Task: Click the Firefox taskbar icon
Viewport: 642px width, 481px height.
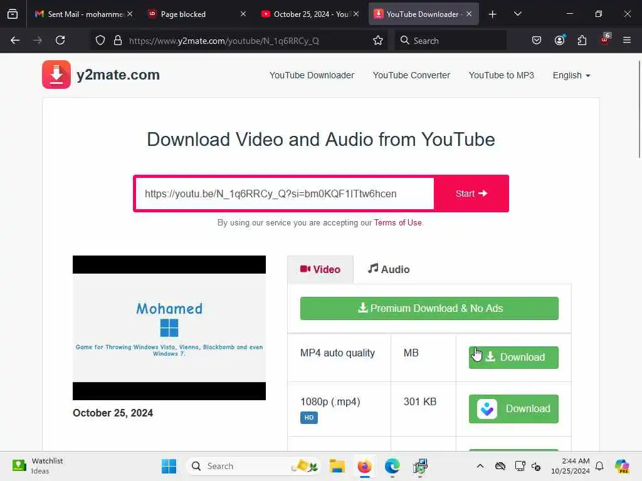Action: 364,466
